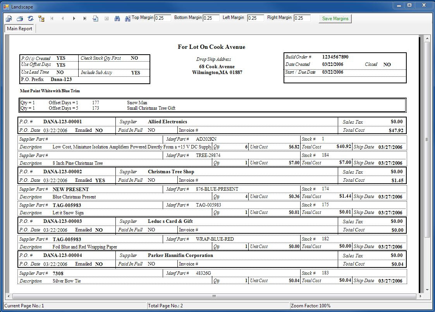Click 'Must Paint White with Blue Trim' note
The height and width of the screenshot is (312, 435).
(x=50, y=91)
